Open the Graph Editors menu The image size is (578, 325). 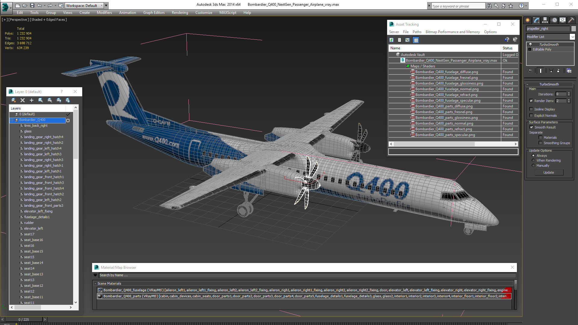click(154, 13)
